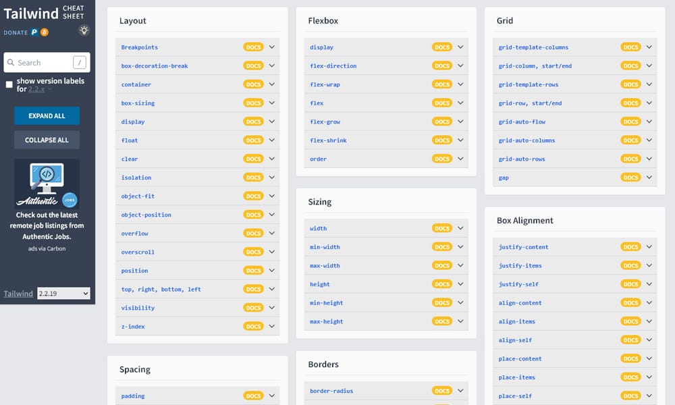Open DOCS for border-radius under Borders

[x=442, y=390]
